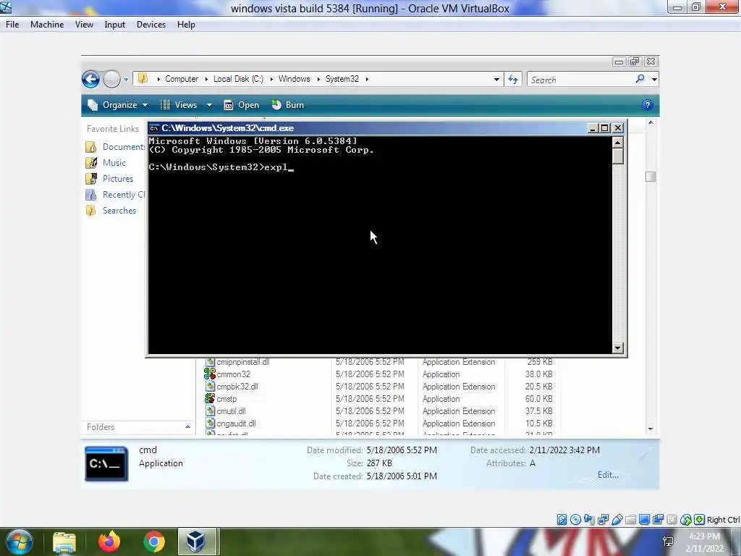Click the Explorer Forward arrow button
The image size is (741, 556).
click(111, 79)
